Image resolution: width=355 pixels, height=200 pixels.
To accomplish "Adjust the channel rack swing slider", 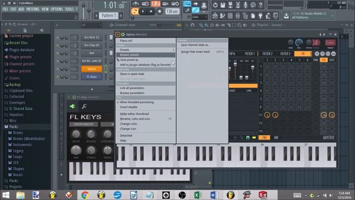I will pos(160,25).
